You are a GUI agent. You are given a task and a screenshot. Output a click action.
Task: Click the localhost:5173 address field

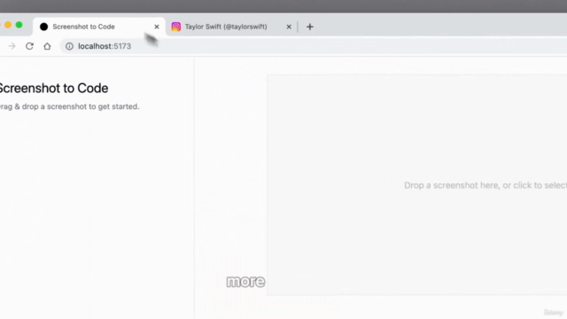point(314,46)
